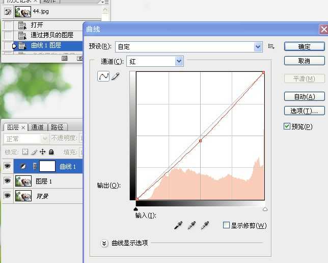Uncheck the 预览(P) checkbox
The width and height of the screenshot is (328, 263).
tap(287, 126)
